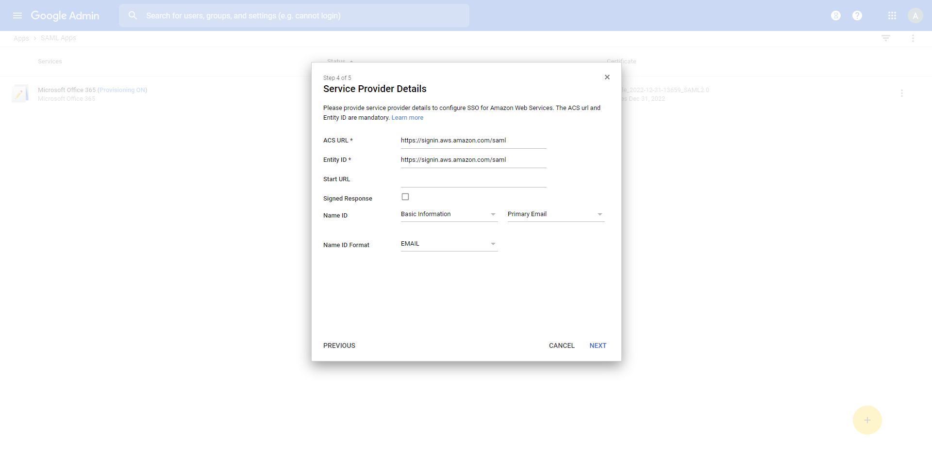Open the Primary Email dropdown
The width and height of the screenshot is (932, 454).
tap(556, 214)
